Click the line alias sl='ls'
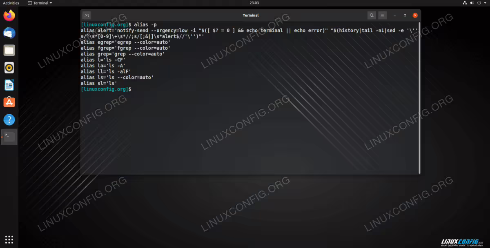The height and width of the screenshot is (248, 490). pos(99,83)
